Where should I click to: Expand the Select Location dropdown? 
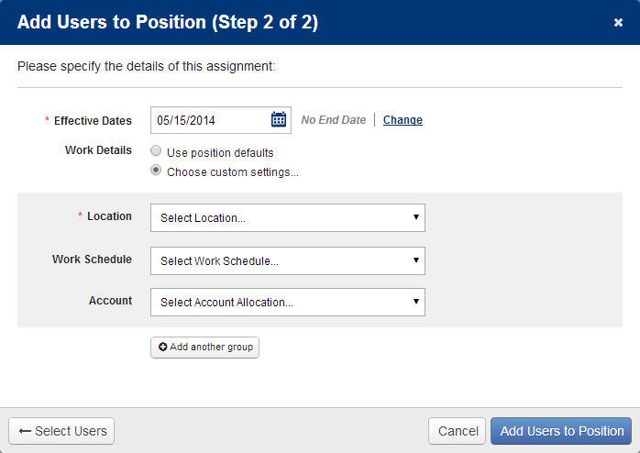288,218
